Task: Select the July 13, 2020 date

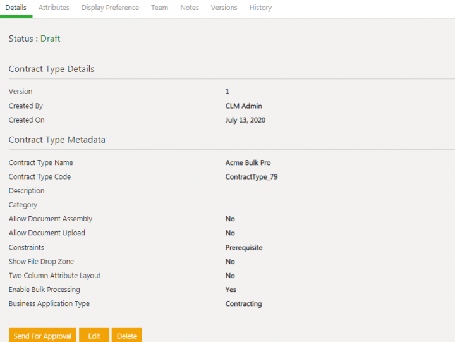Action: pos(245,120)
